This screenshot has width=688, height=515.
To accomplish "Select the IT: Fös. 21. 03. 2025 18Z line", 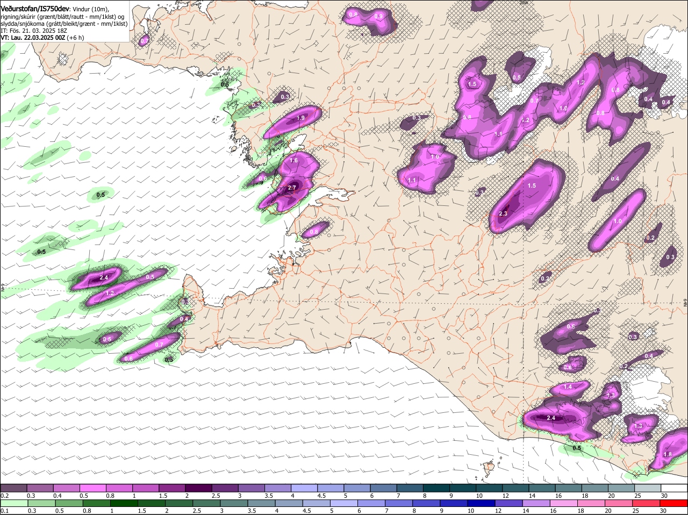I will click(34, 31).
